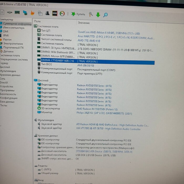Select Датчики tree item
Image resolution: width=184 pixels, height=184 pixels.
click(x=8, y=52)
